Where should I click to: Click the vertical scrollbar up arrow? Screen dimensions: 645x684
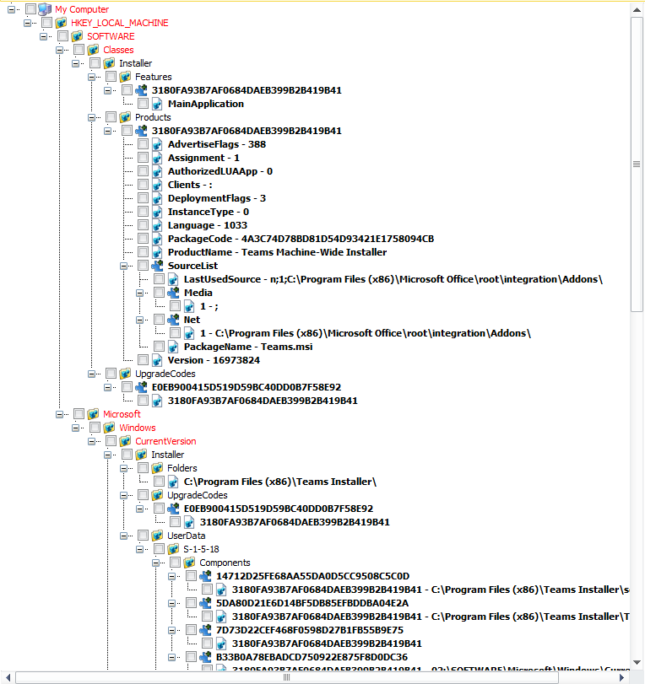[637, 9]
